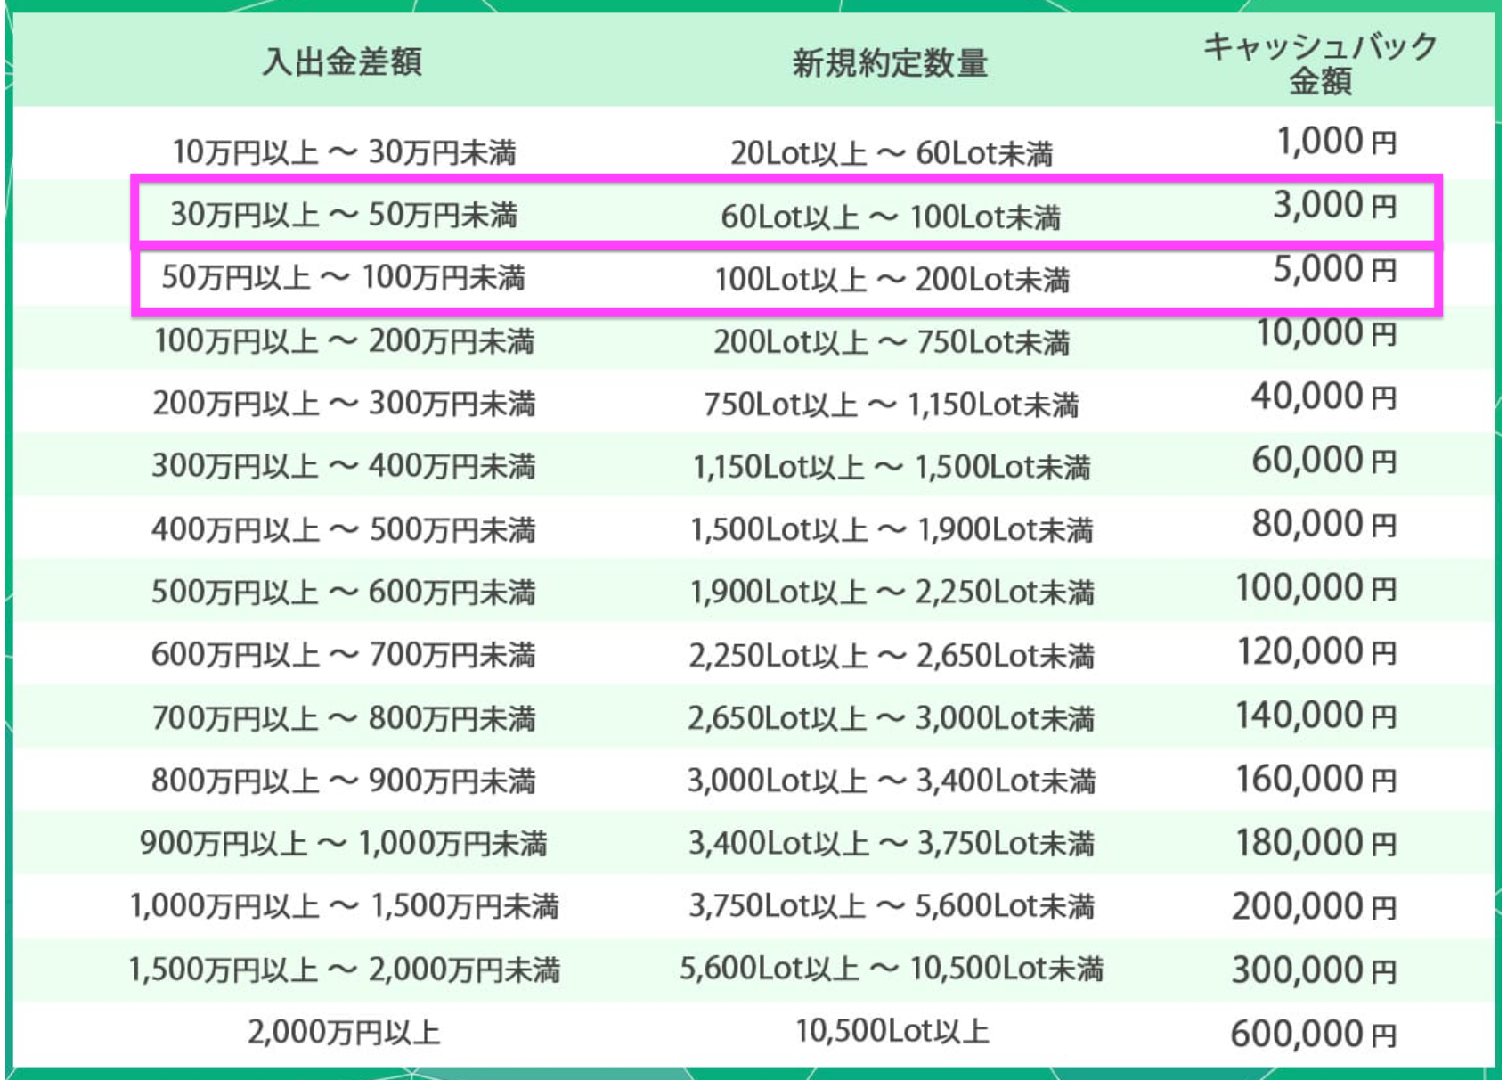Click the 入出金差額 column header
Image resolution: width=1507 pixels, height=1080 pixels.
click(342, 62)
